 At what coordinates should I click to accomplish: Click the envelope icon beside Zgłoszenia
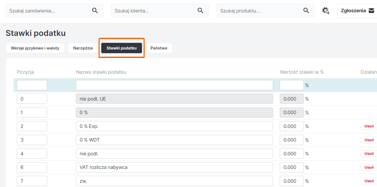[x=371, y=11]
